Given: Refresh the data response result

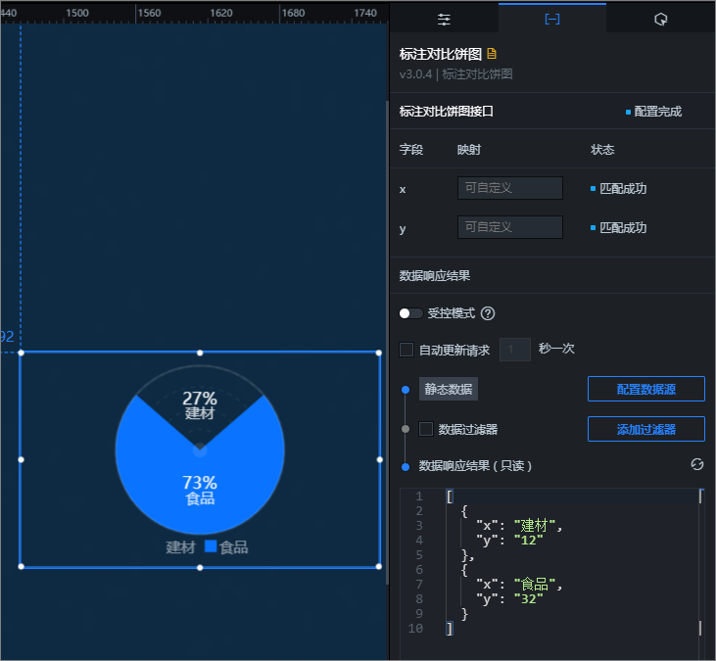Looking at the screenshot, I should click(x=697, y=465).
